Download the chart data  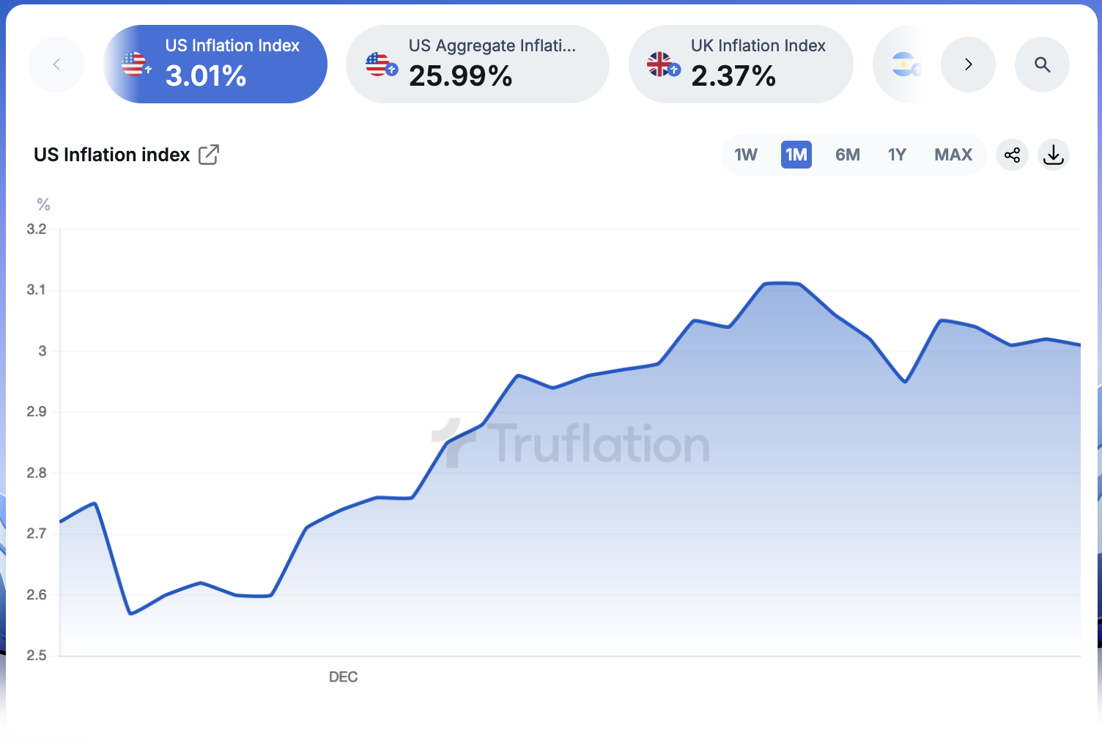point(1053,155)
